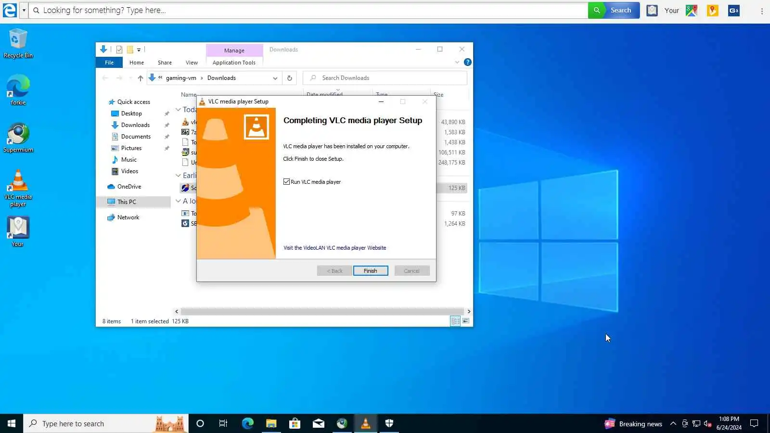Uncheck Run VLC media player checkbox
The width and height of the screenshot is (770, 433).
point(287,182)
